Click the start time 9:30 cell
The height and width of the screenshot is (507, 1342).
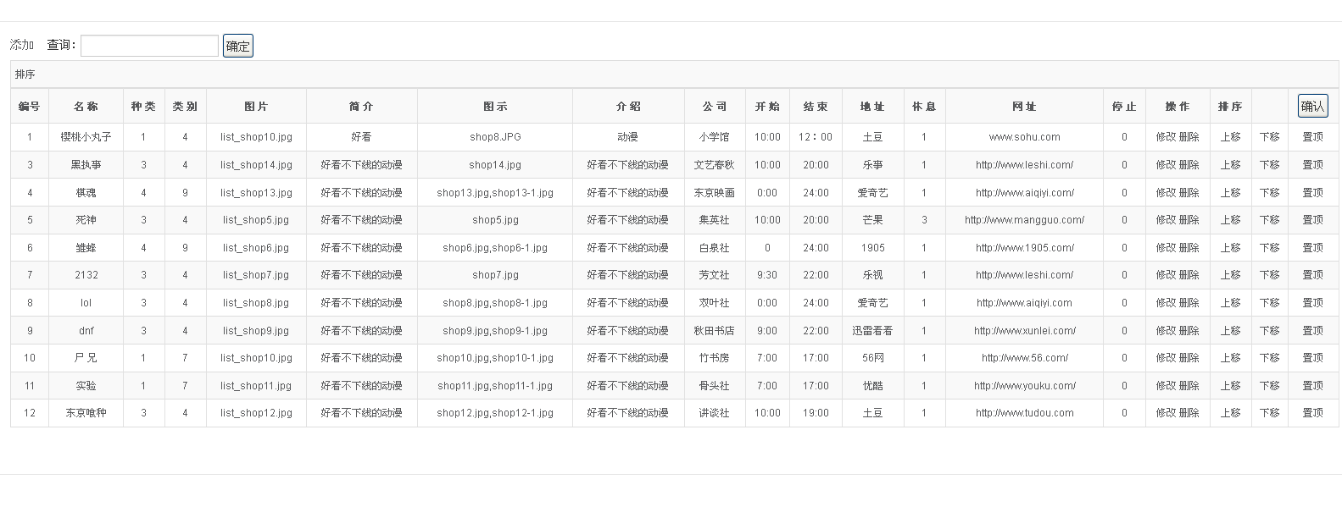pos(767,275)
